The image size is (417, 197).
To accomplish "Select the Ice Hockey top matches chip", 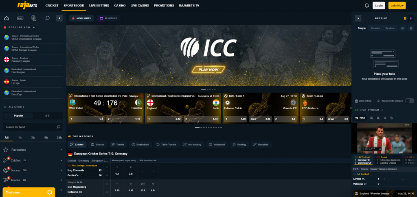I will pos(192,145).
